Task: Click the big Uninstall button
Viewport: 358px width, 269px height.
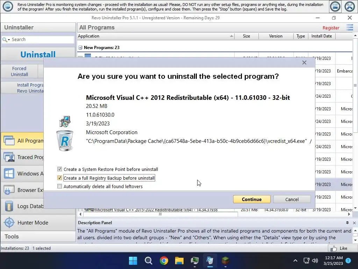Action: tap(38, 54)
